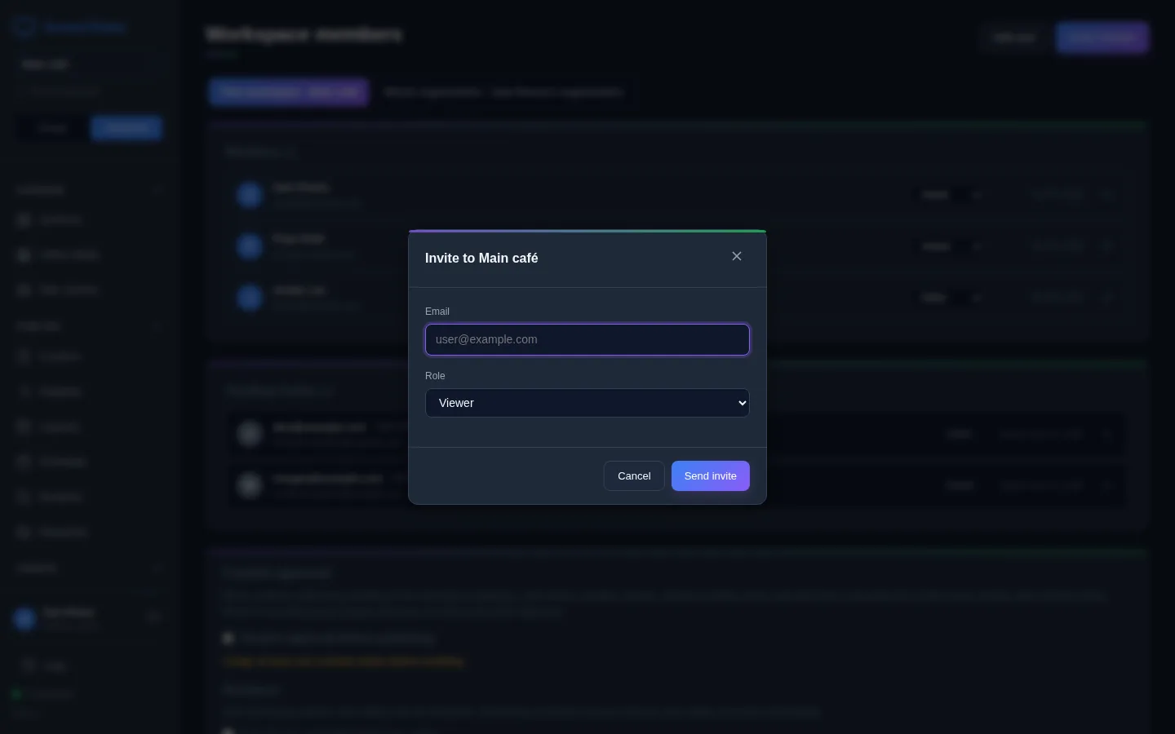Close the Invite to Main café dialog
The width and height of the screenshot is (1175, 734).
737,256
